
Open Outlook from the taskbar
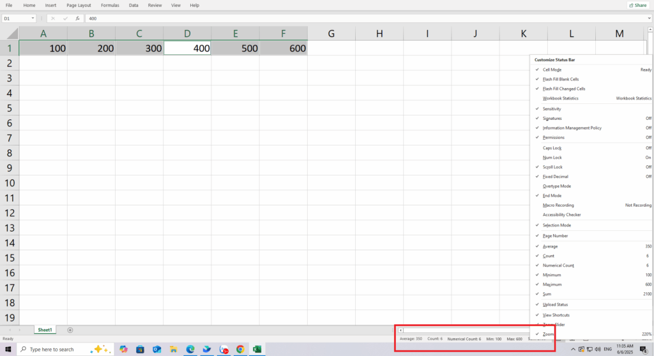coord(157,350)
